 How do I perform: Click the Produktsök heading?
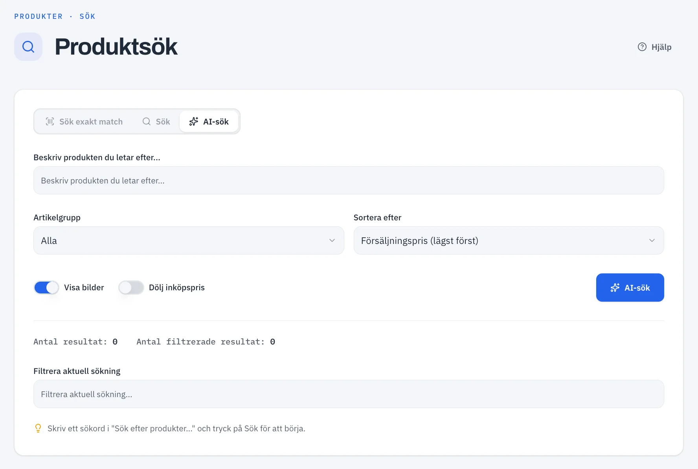(x=116, y=47)
